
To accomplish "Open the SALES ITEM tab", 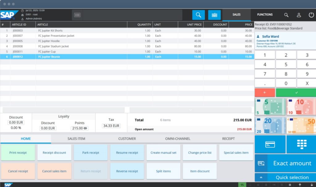I will tap(76, 138).
